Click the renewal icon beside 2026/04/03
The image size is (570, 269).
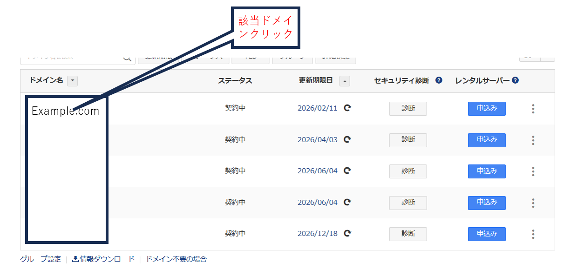(x=347, y=139)
